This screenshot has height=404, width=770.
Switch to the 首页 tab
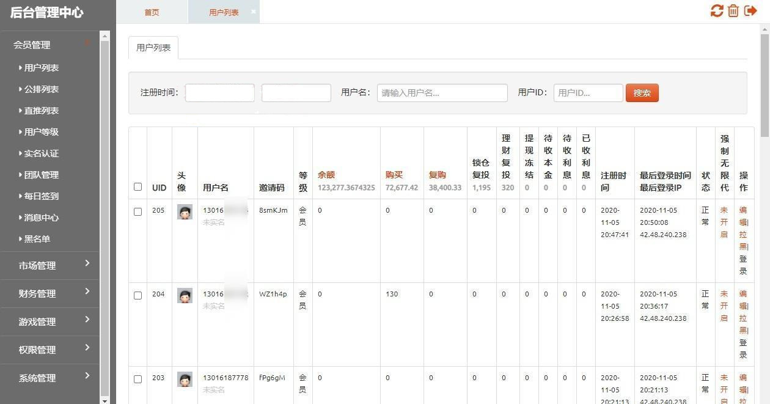152,12
